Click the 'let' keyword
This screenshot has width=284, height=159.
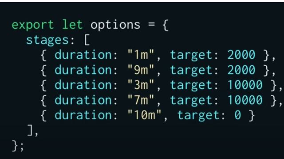click(x=72, y=24)
